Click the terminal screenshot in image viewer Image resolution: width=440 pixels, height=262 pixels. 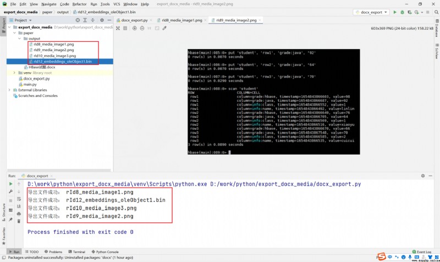click(273, 102)
